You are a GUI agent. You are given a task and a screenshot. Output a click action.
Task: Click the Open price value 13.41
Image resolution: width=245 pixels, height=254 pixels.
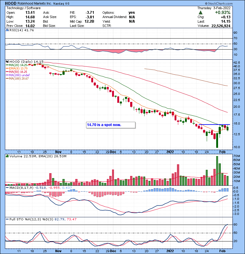tap(30, 13)
